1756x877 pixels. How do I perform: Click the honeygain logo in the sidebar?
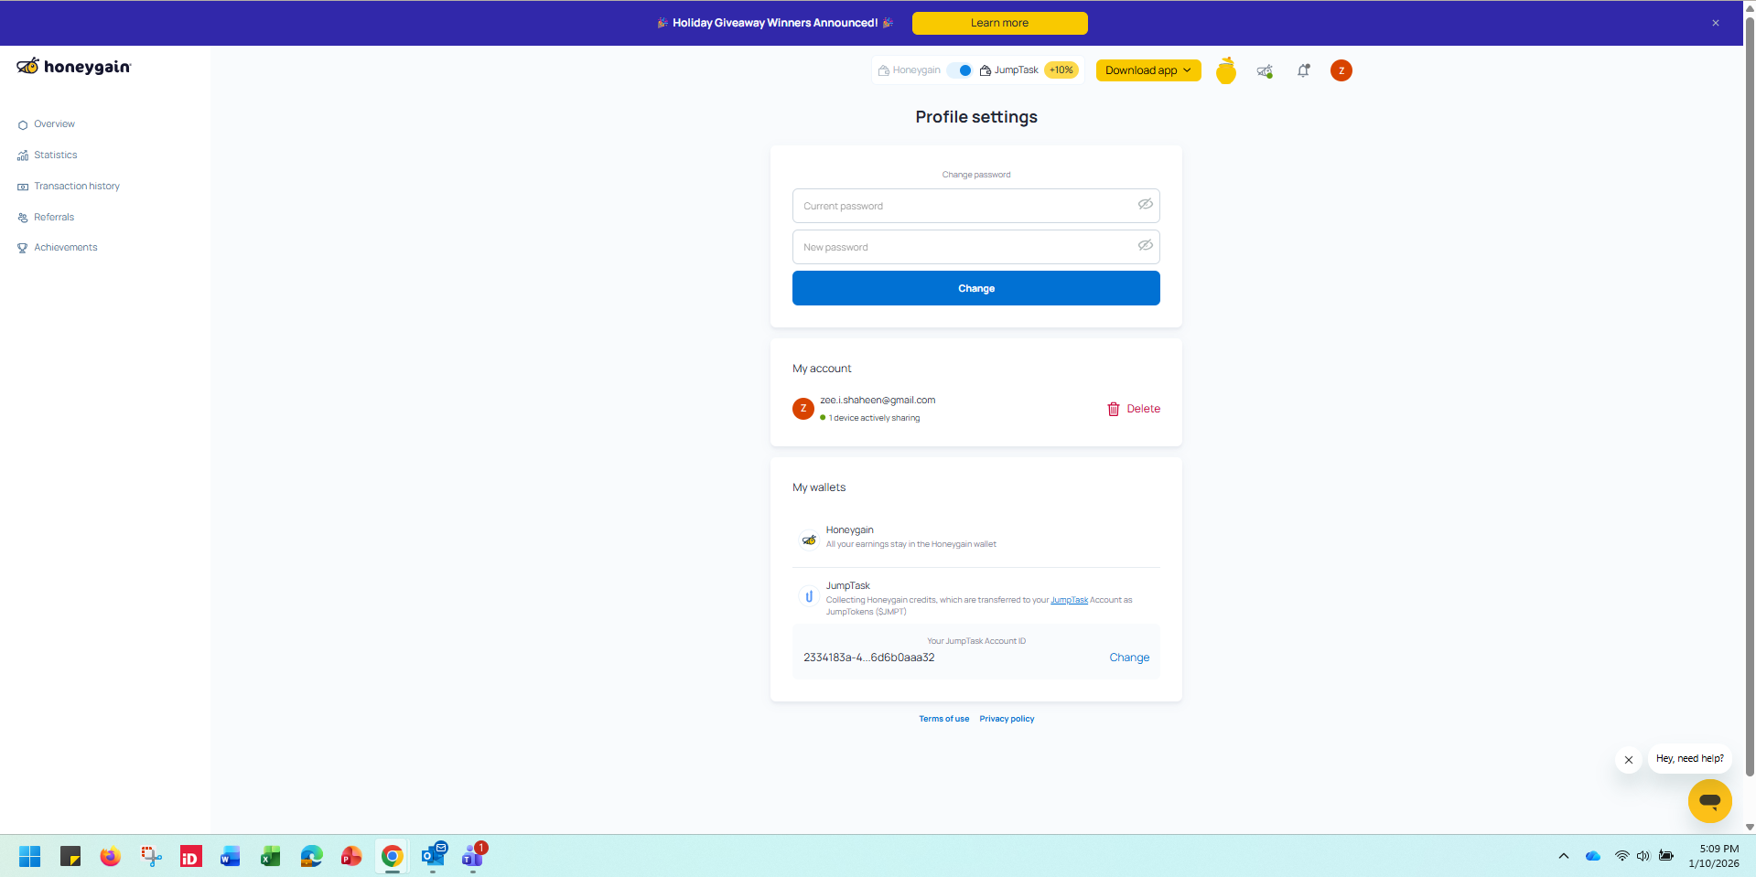[74, 67]
